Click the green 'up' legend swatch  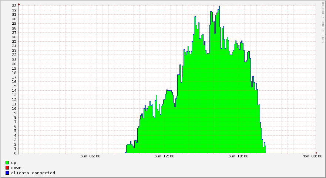point(7,163)
